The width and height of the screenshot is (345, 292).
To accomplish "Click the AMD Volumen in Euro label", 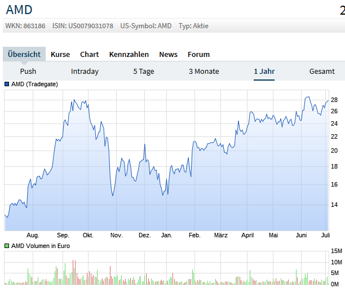I will (x=41, y=246).
